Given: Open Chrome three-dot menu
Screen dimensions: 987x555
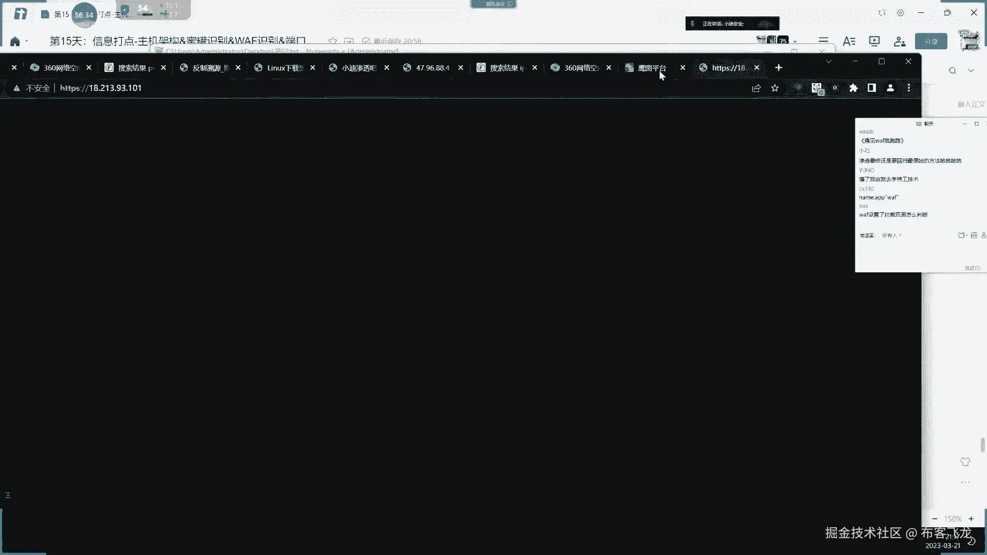Looking at the screenshot, I should pyautogui.click(x=909, y=88).
